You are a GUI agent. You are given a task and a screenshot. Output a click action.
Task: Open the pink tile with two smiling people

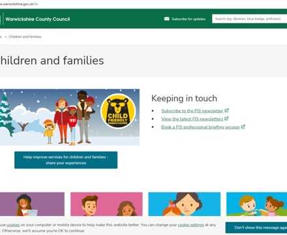click(106, 204)
